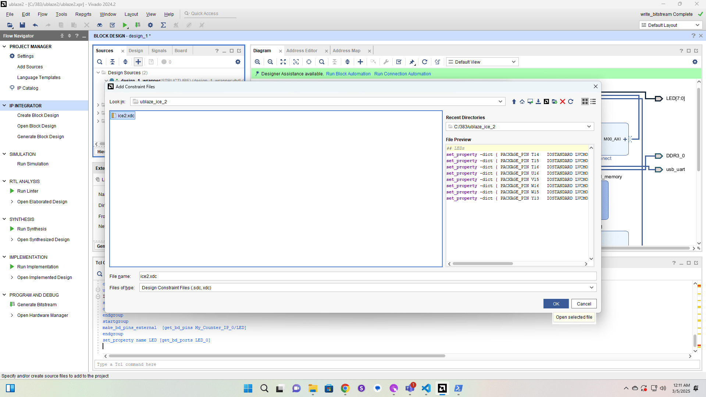Collapse the IP INTEGRATOR section
The height and width of the screenshot is (397, 706).
point(4,105)
